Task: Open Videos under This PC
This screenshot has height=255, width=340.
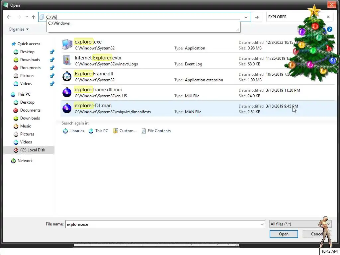Action: (26, 142)
